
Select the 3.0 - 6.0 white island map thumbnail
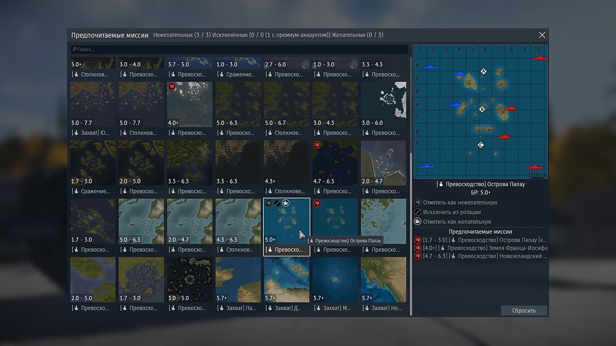(383, 104)
